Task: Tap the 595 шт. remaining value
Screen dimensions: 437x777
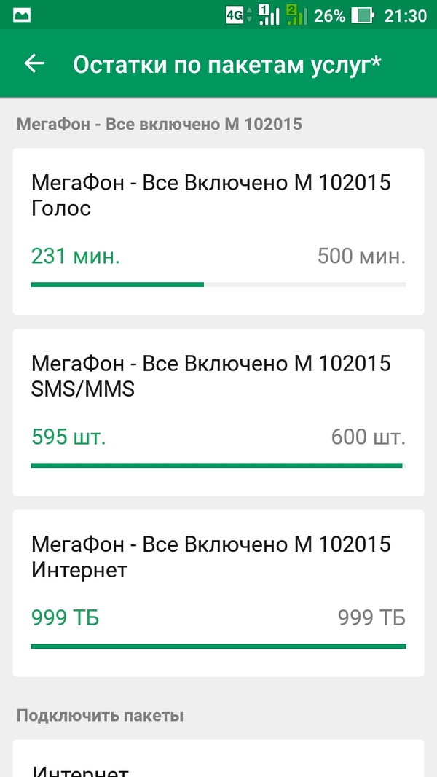Action: click(x=69, y=437)
